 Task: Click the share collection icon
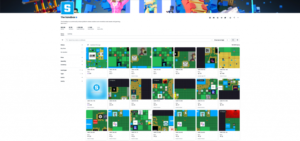[x=234, y=18]
